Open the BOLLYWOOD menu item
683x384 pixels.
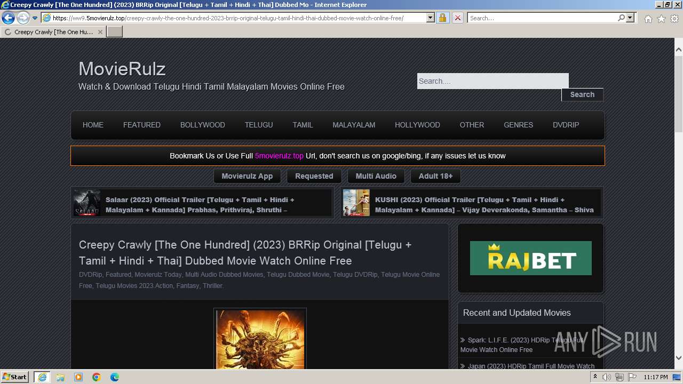point(203,125)
